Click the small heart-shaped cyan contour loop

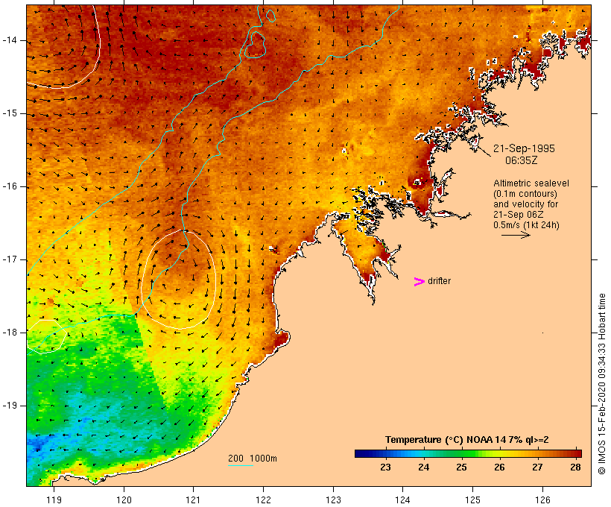click(x=255, y=45)
